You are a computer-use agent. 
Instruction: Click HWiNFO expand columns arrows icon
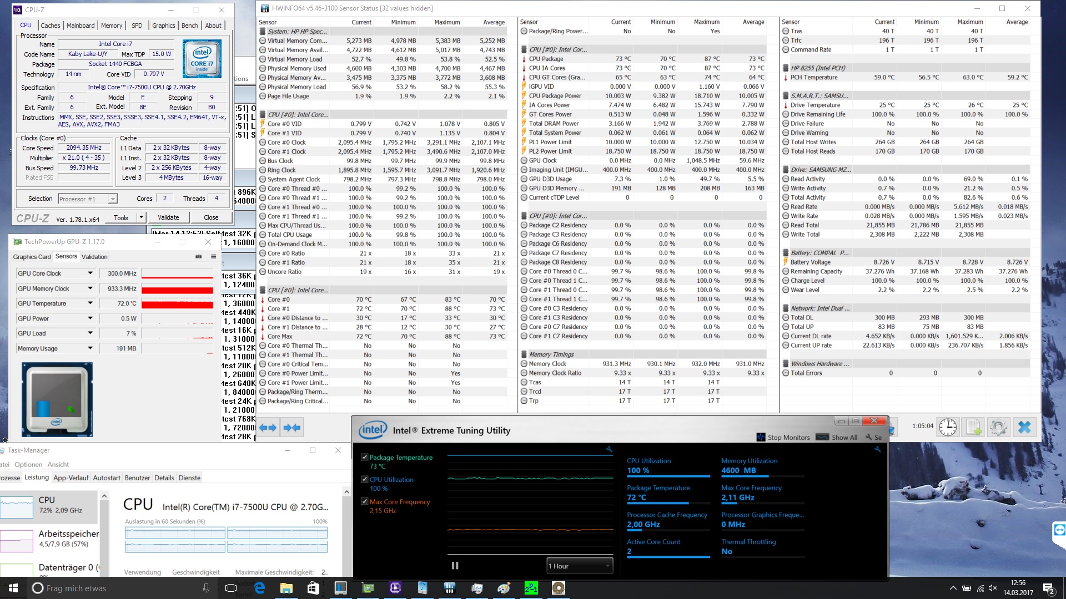268,428
